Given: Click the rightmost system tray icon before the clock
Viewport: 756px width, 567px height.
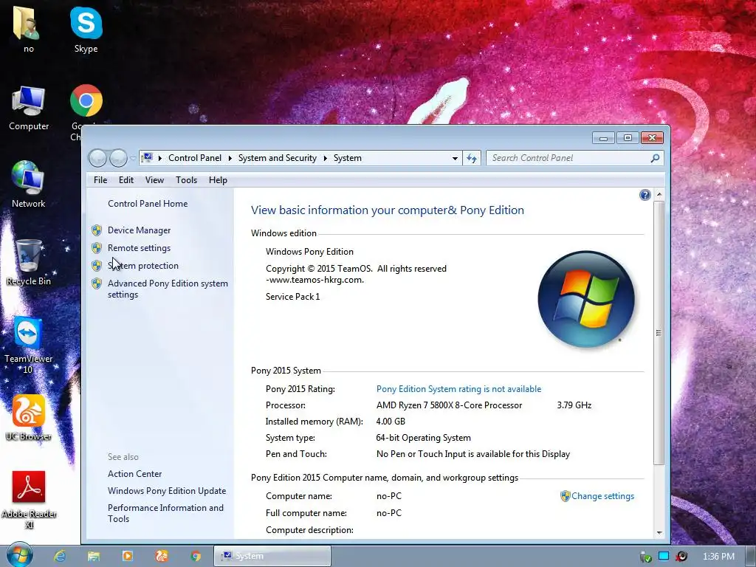Looking at the screenshot, I should 681,557.
